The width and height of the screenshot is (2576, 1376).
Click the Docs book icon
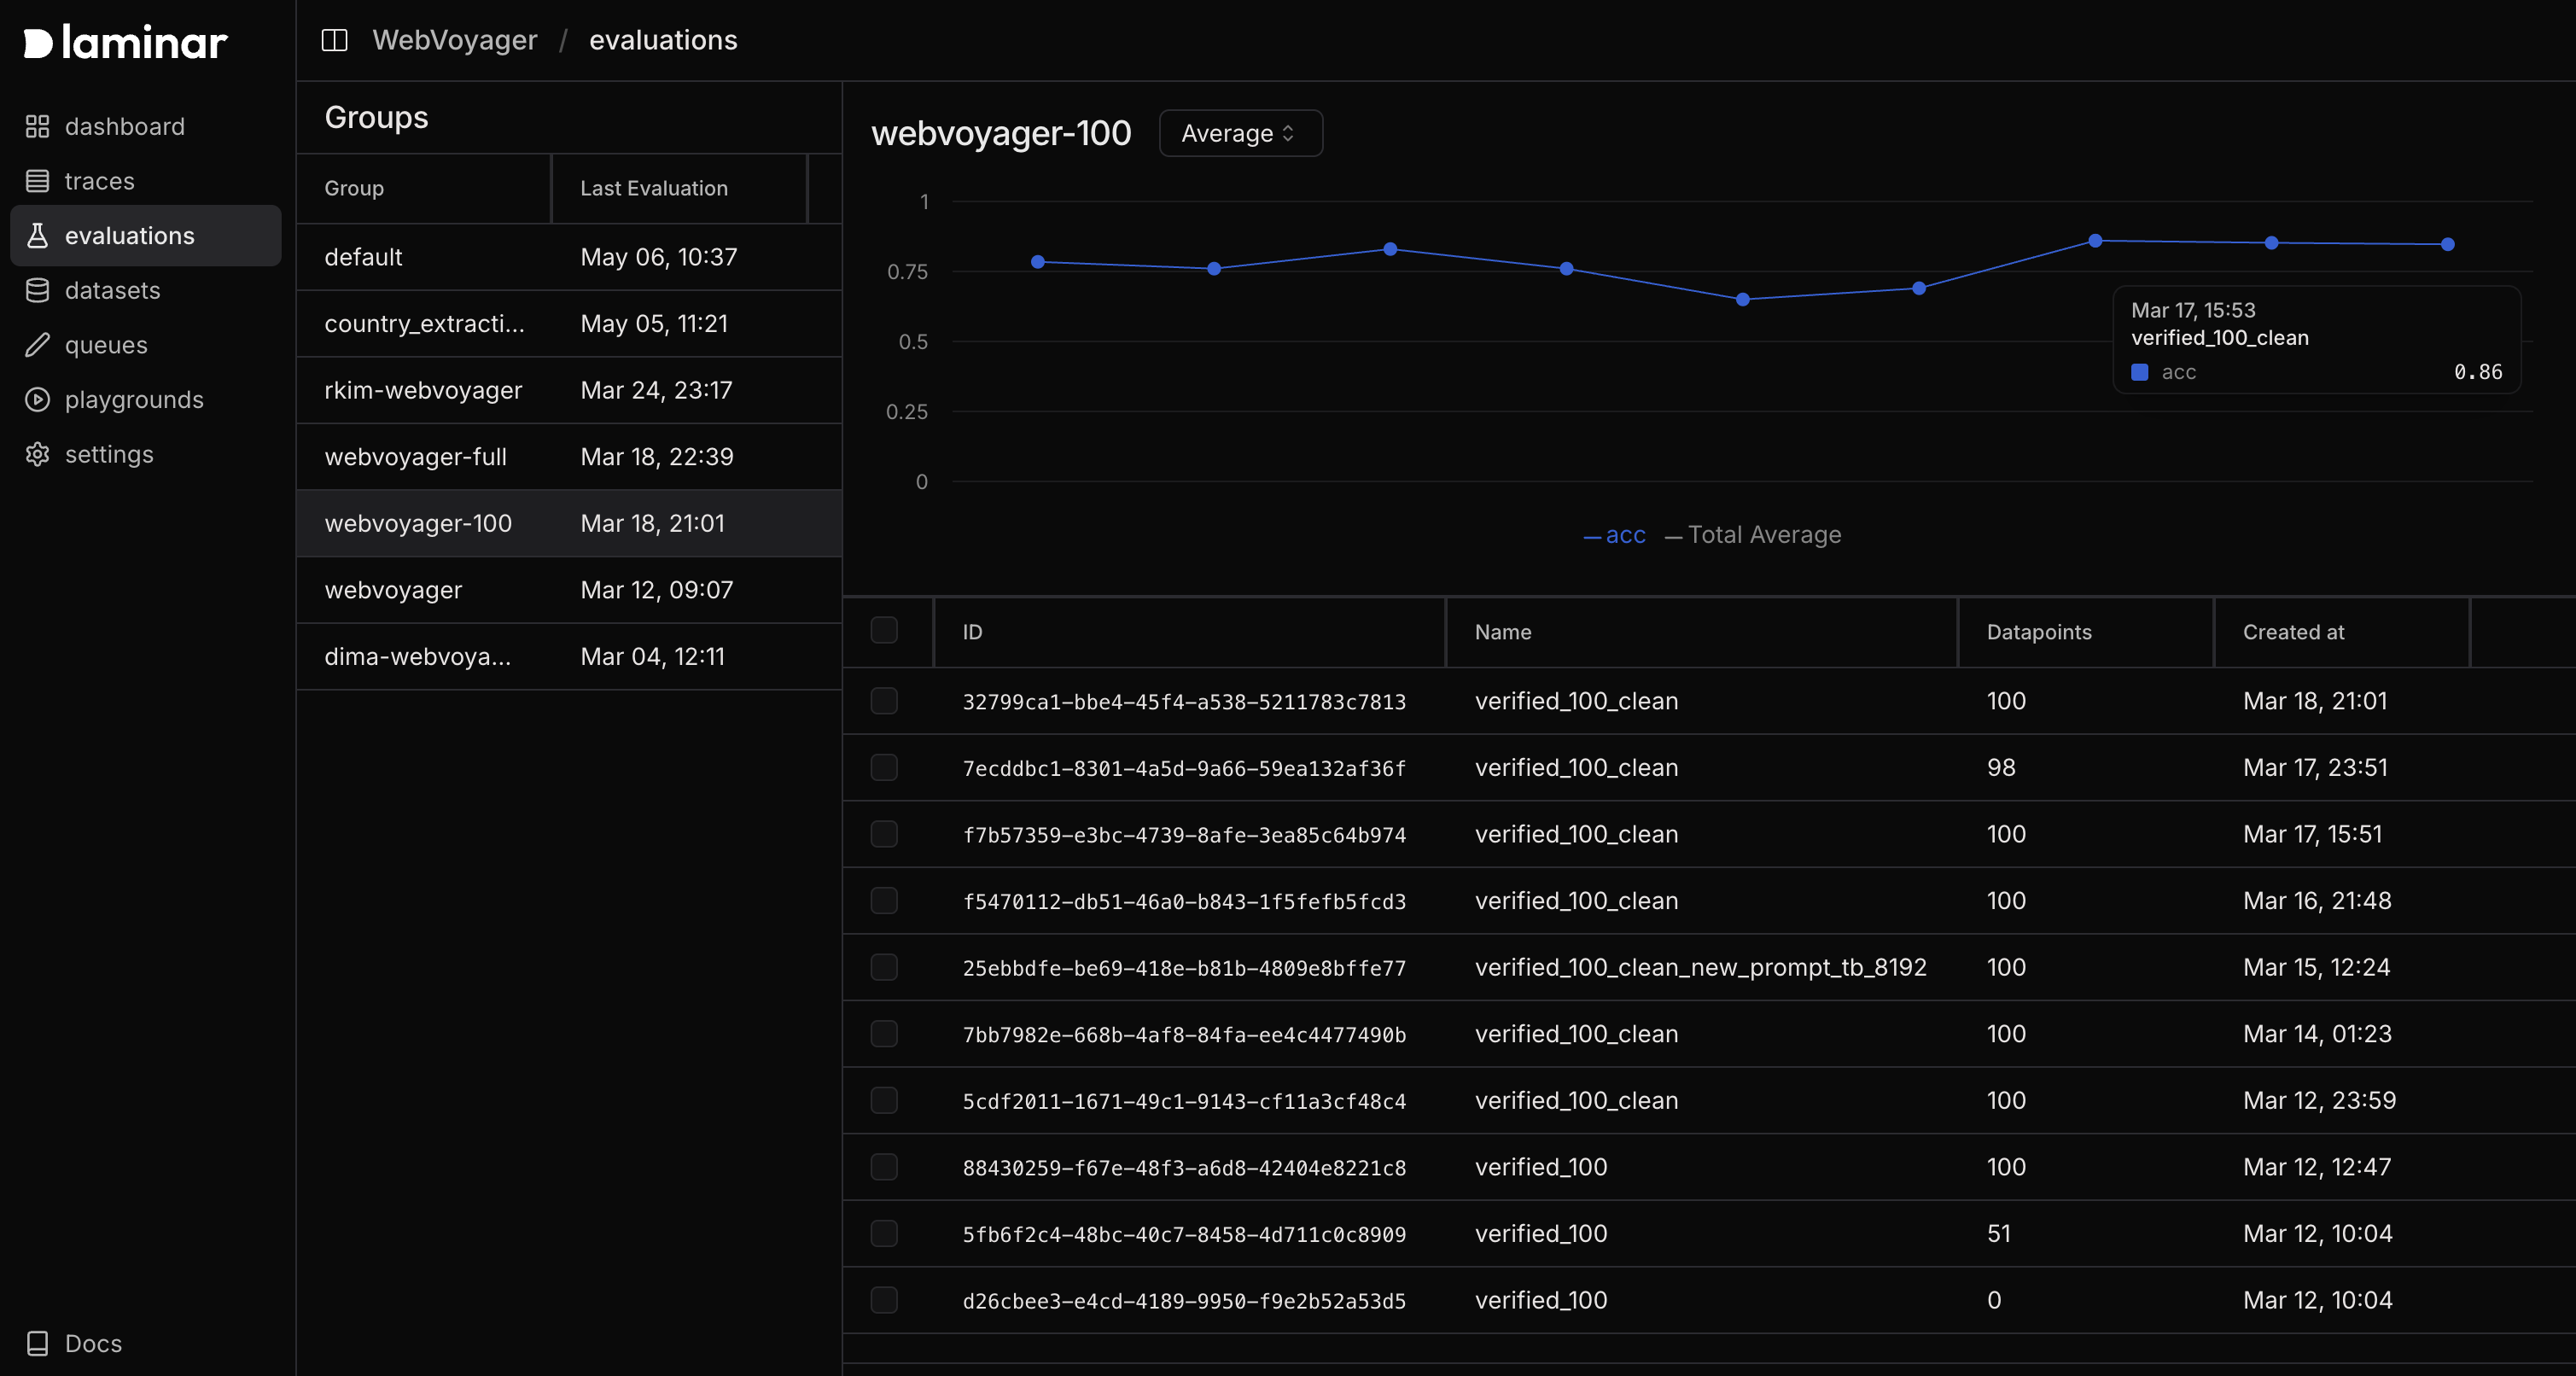(x=37, y=1343)
